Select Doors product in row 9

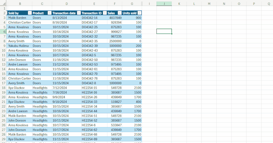click(x=42, y=46)
